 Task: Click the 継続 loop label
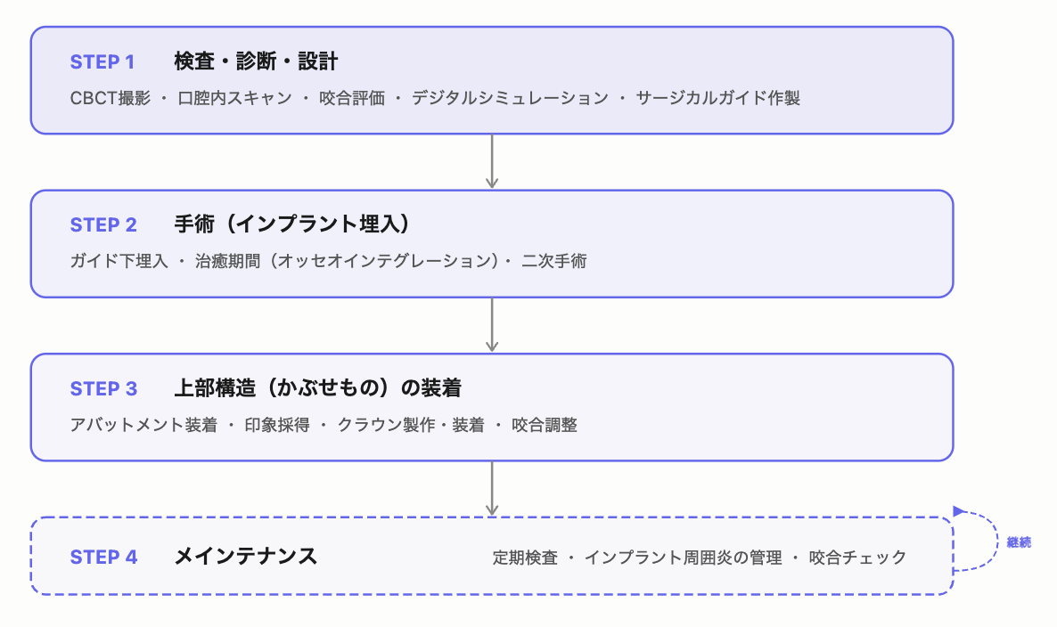point(1019,542)
